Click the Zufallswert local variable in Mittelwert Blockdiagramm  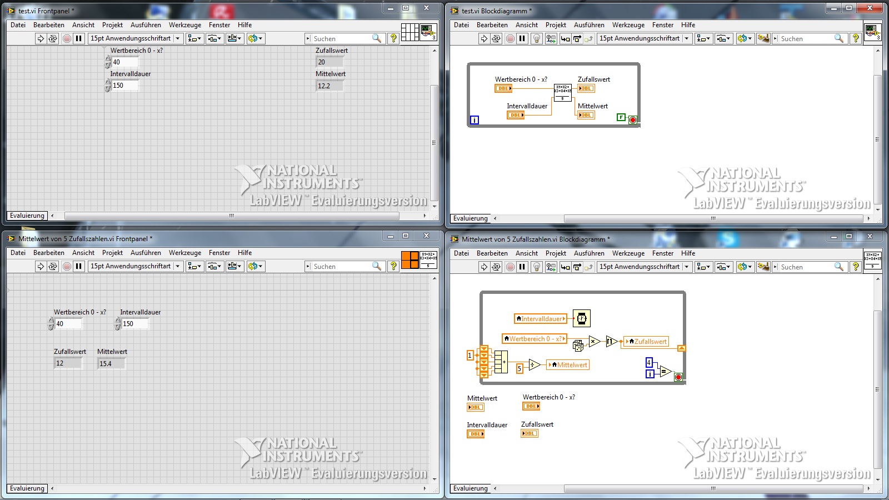(x=646, y=342)
